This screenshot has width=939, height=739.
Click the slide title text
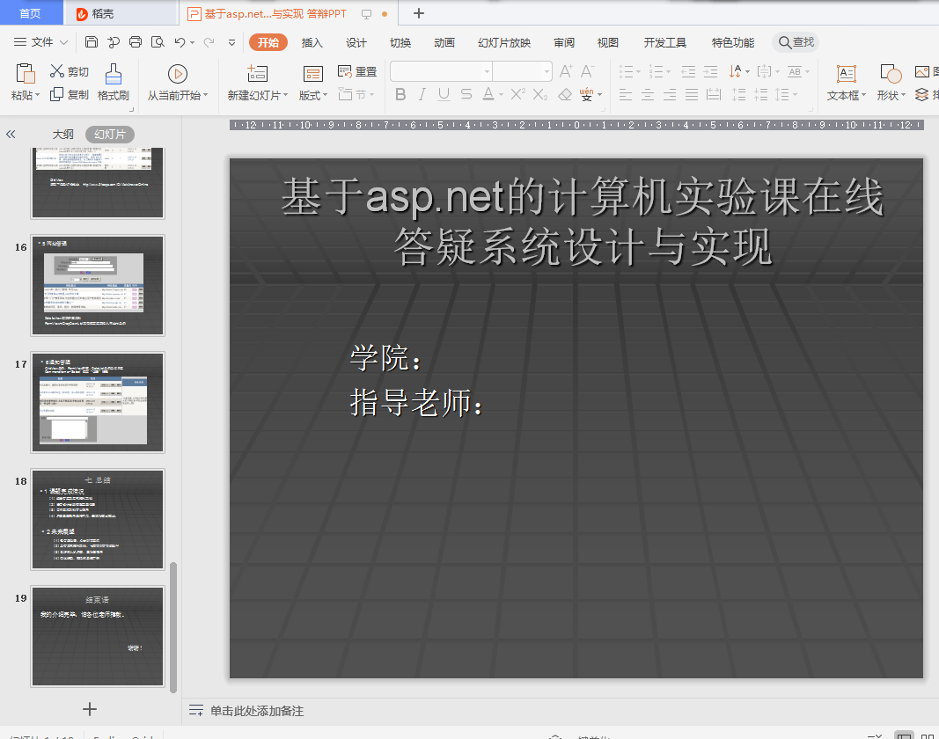[582, 221]
